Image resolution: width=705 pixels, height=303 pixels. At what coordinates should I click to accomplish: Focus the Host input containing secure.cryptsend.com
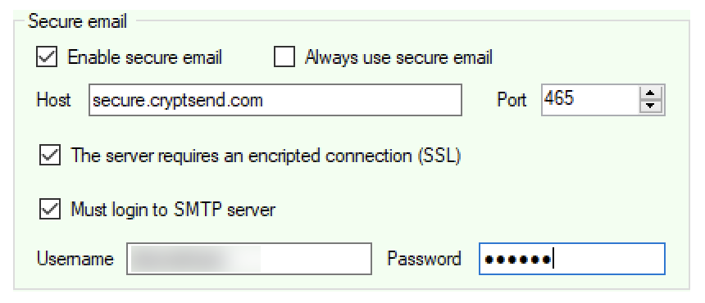[x=275, y=100]
